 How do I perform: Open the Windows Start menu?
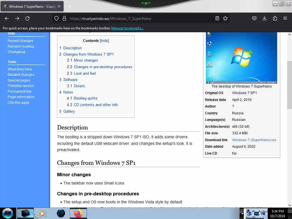[7, 213]
